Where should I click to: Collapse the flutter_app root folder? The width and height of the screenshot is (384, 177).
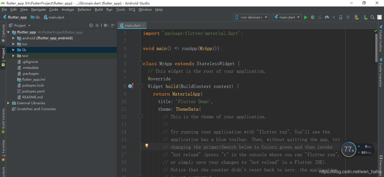point(8,32)
